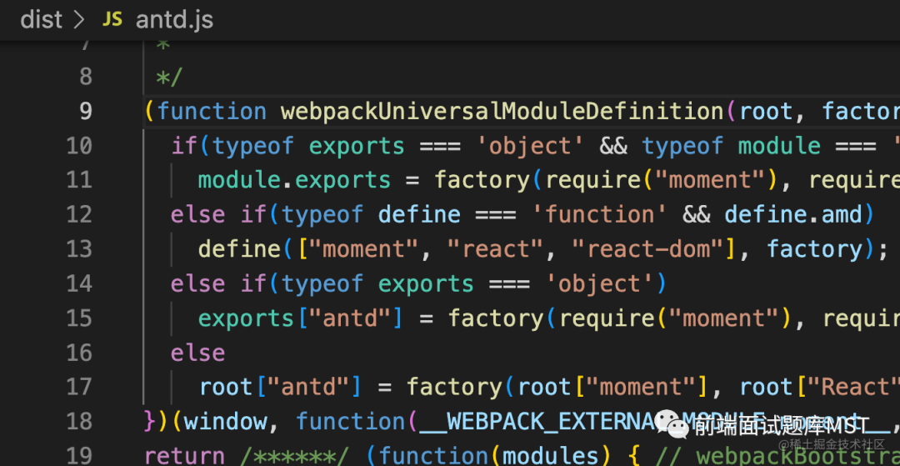Image resolution: width=900 pixels, height=466 pixels.
Task: Select line number 19 in gutter
Action: (79, 456)
